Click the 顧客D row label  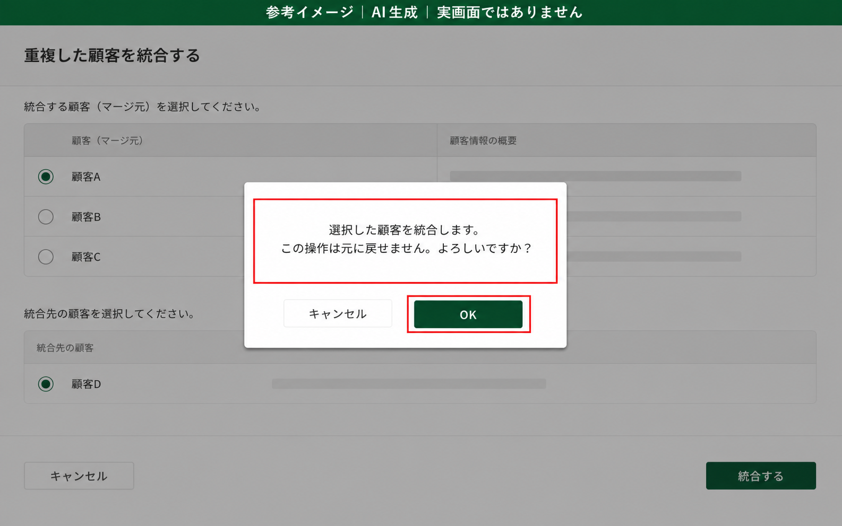86,384
